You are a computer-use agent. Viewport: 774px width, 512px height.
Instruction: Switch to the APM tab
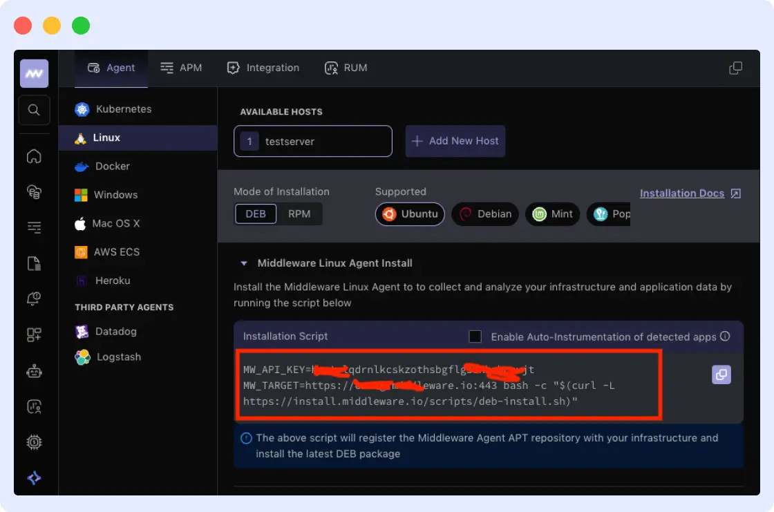tap(181, 68)
